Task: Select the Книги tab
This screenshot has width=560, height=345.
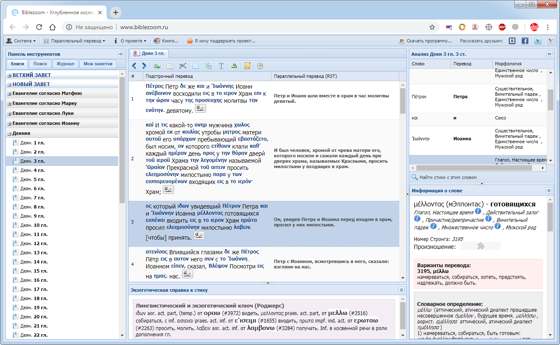Action: [17, 64]
